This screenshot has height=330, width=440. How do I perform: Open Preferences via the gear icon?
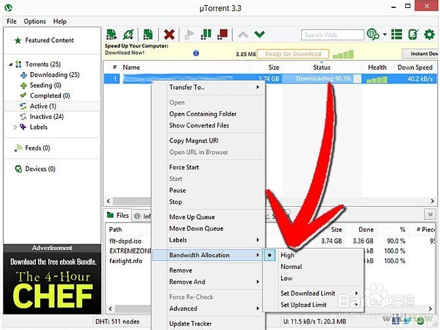tap(429, 35)
